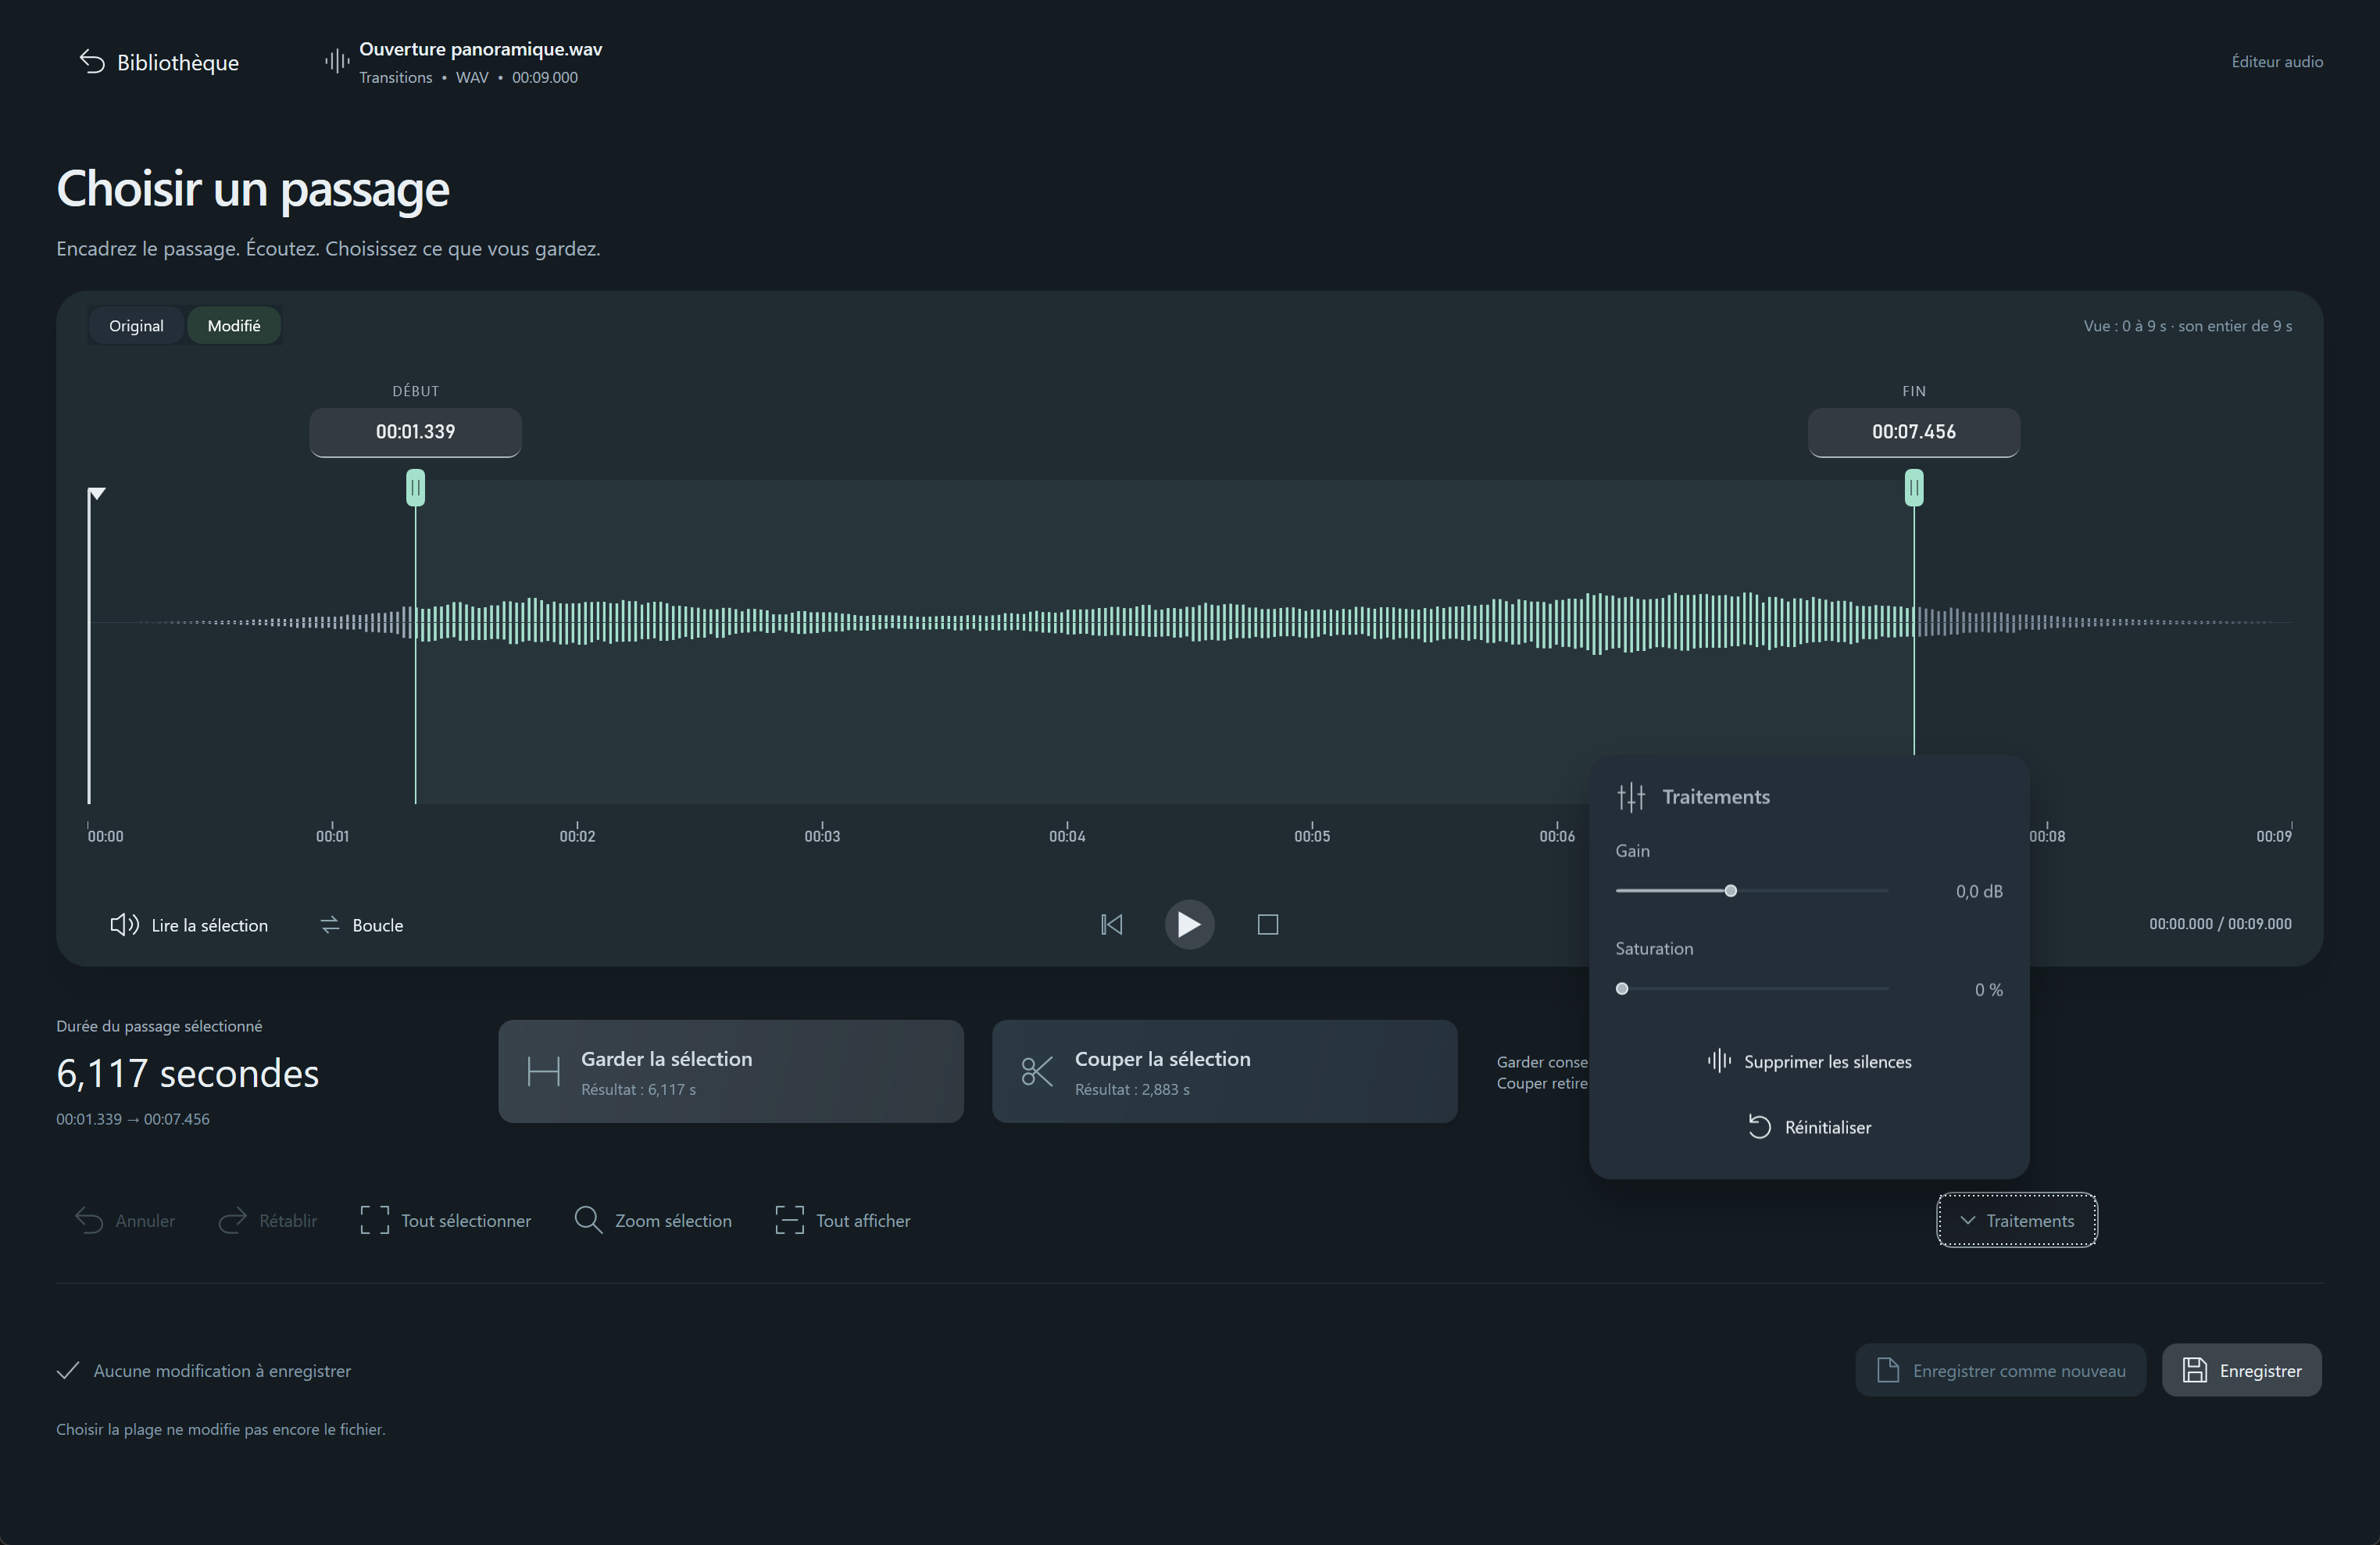The height and width of the screenshot is (1545, 2380).
Task: Go back to Bibliothèque
Action: 159,62
